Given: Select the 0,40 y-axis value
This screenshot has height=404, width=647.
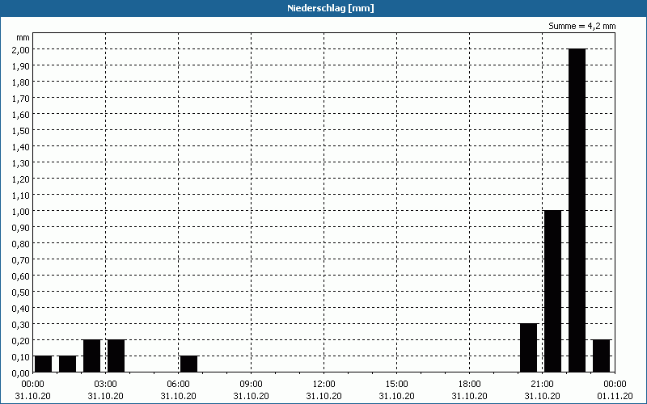Looking at the screenshot, I should 22,308.
